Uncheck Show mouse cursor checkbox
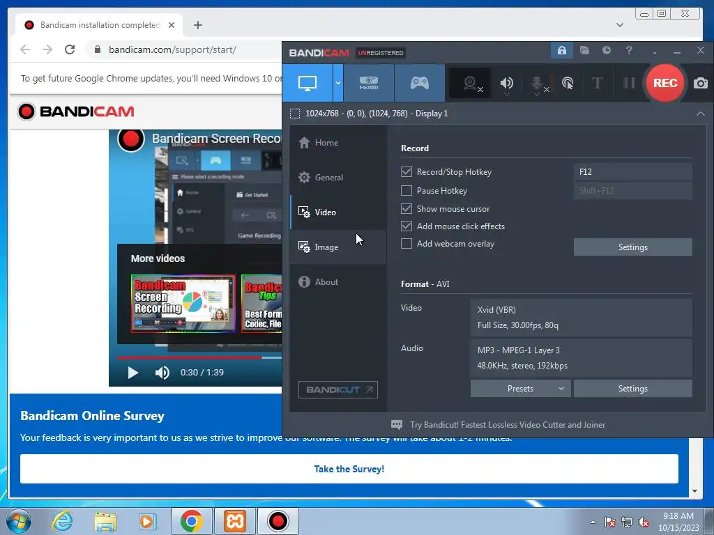The height and width of the screenshot is (535, 714). (407, 208)
